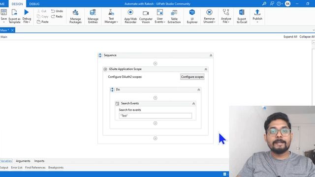Start Computer Vision recorder
This screenshot has height=177, width=315.
[x=146, y=16]
